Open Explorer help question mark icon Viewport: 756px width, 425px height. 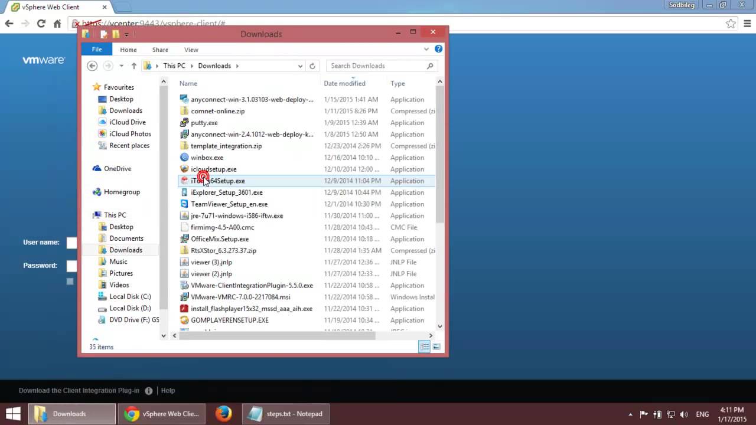click(438, 49)
